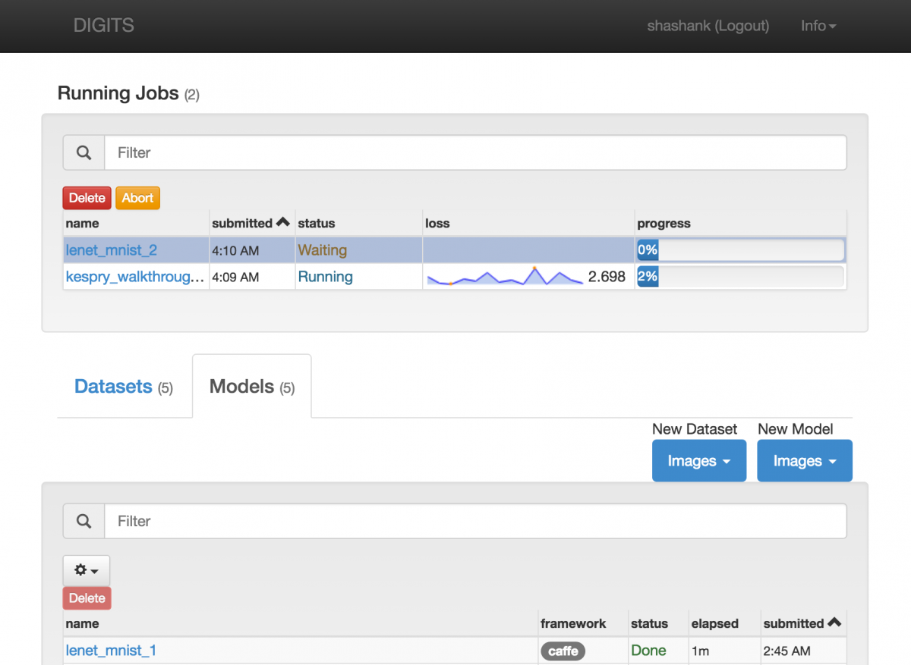Expand New Model Images dropdown

pos(804,461)
